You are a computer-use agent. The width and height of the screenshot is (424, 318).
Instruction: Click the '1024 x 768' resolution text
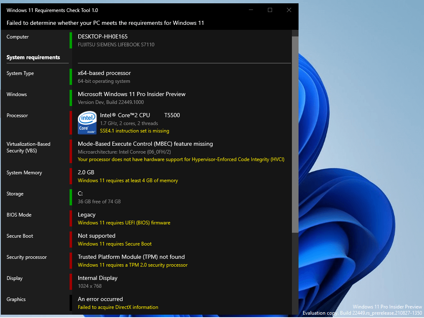coord(90,286)
